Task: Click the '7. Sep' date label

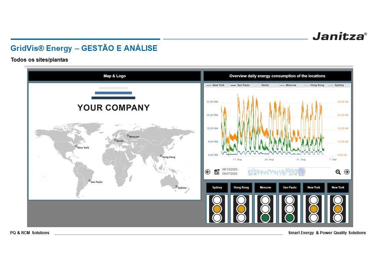Action: [x=333, y=159]
